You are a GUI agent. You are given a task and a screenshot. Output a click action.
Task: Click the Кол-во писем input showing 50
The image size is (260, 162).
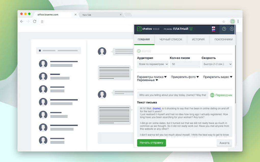pos(185,64)
